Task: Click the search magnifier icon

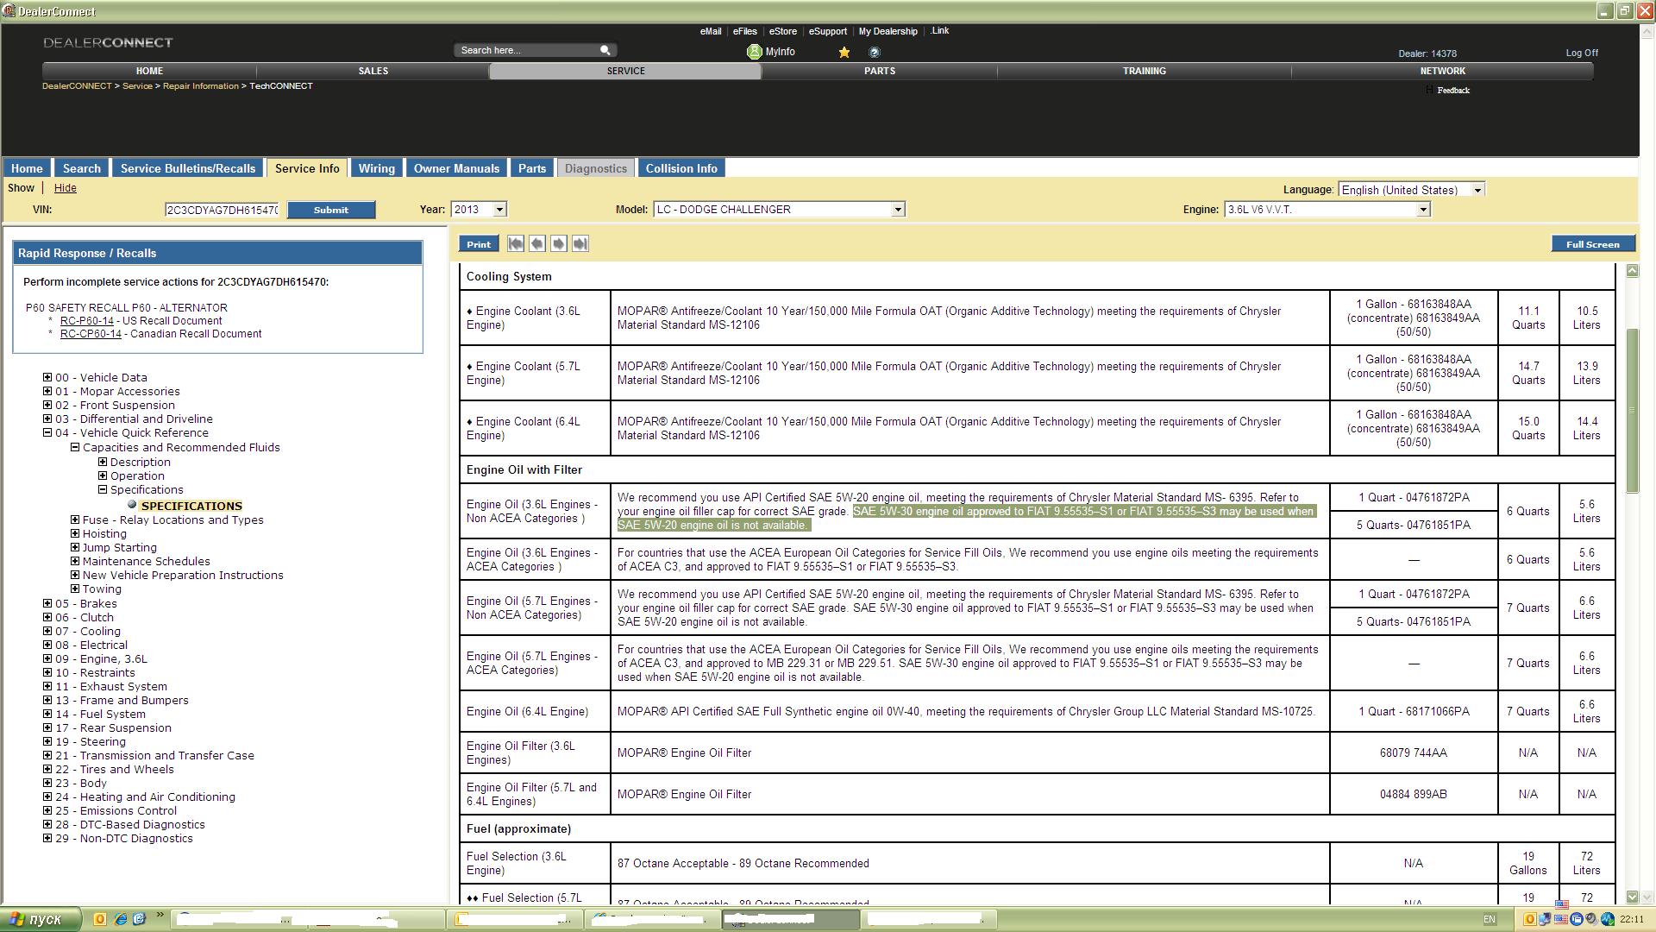Action: point(605,50)
